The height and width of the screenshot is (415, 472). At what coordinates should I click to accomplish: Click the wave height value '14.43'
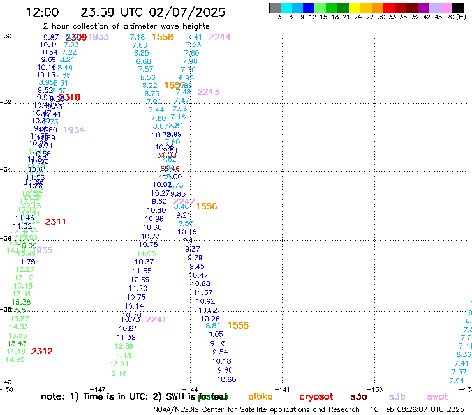click(122, 356)
